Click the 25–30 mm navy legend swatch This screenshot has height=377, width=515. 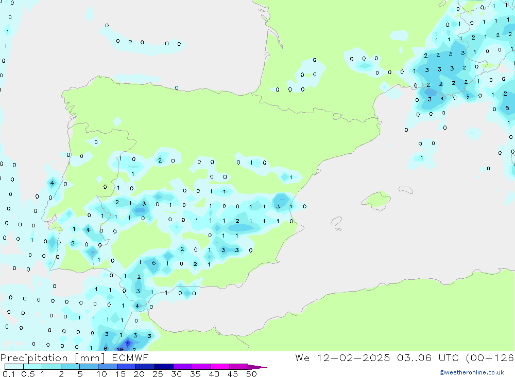click(x=164, y=367)
